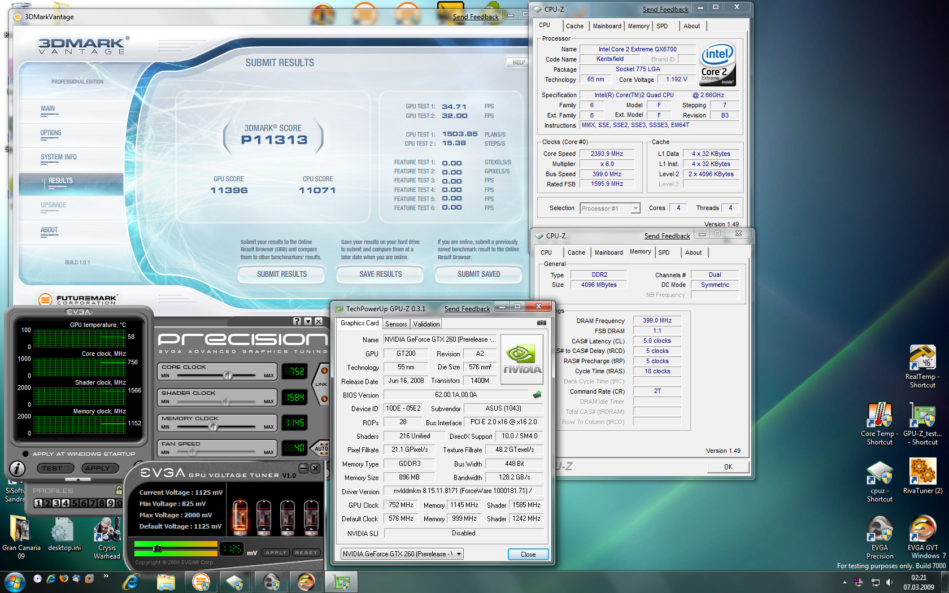Open the Gran Canaria 09 folder
The width and height of the screenshot is (949, 593).
tap(21, 537)
